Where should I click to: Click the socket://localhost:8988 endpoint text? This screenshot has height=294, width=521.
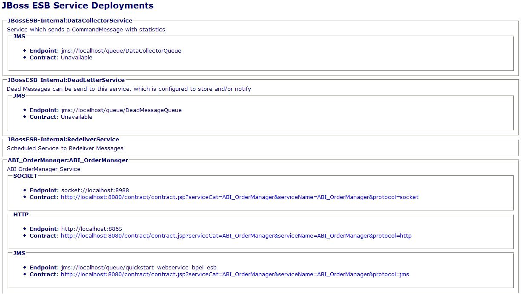click(95, 190)
